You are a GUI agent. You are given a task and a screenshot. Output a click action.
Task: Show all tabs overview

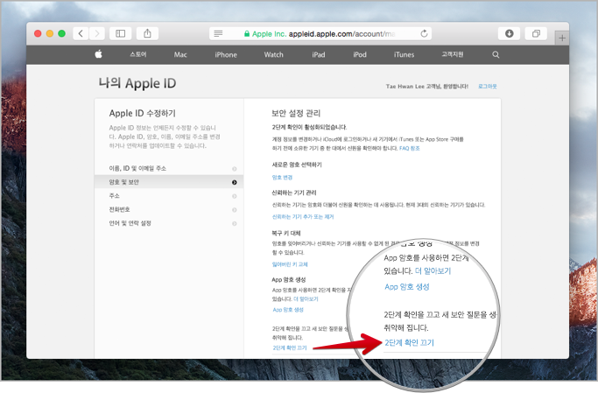click(536, 33)
